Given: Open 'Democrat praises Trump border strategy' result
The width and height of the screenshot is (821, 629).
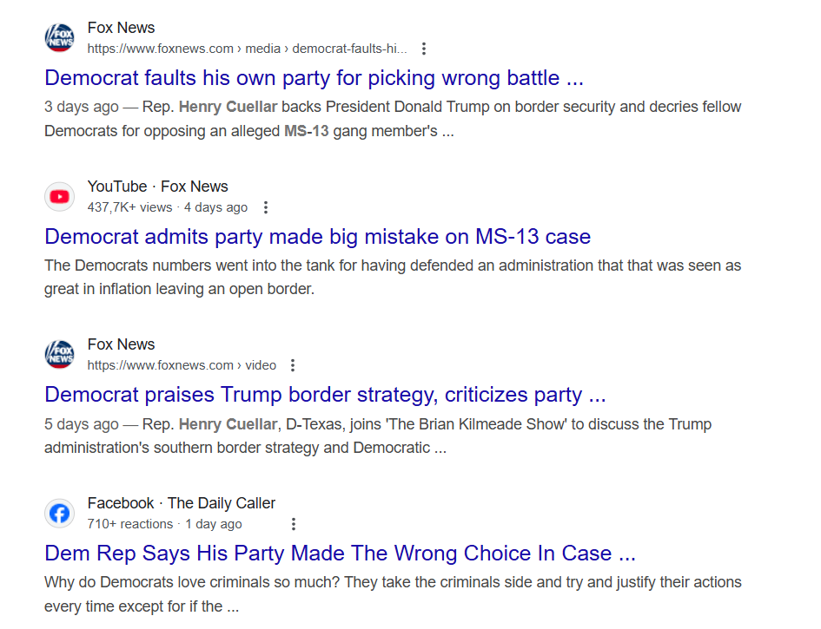Looking at the screenshot, I should pos(325,395).
